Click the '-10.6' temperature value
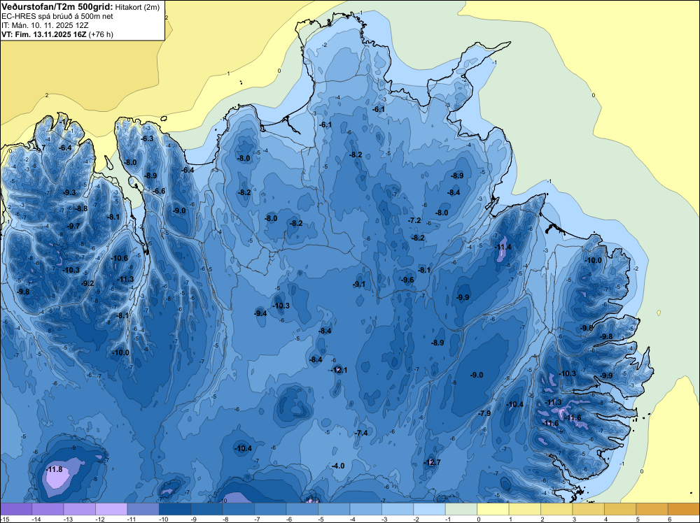 [120, 258]
